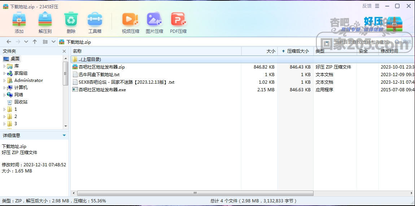Go forward with the right arrow
415x206 pixels.
point(18,42)
